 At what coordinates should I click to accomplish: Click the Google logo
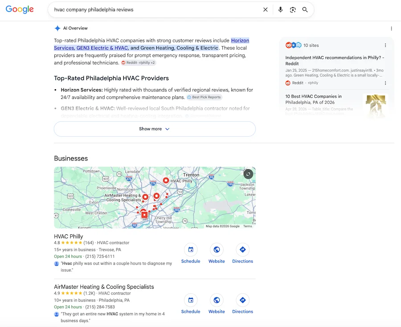(x=20, y=9)
